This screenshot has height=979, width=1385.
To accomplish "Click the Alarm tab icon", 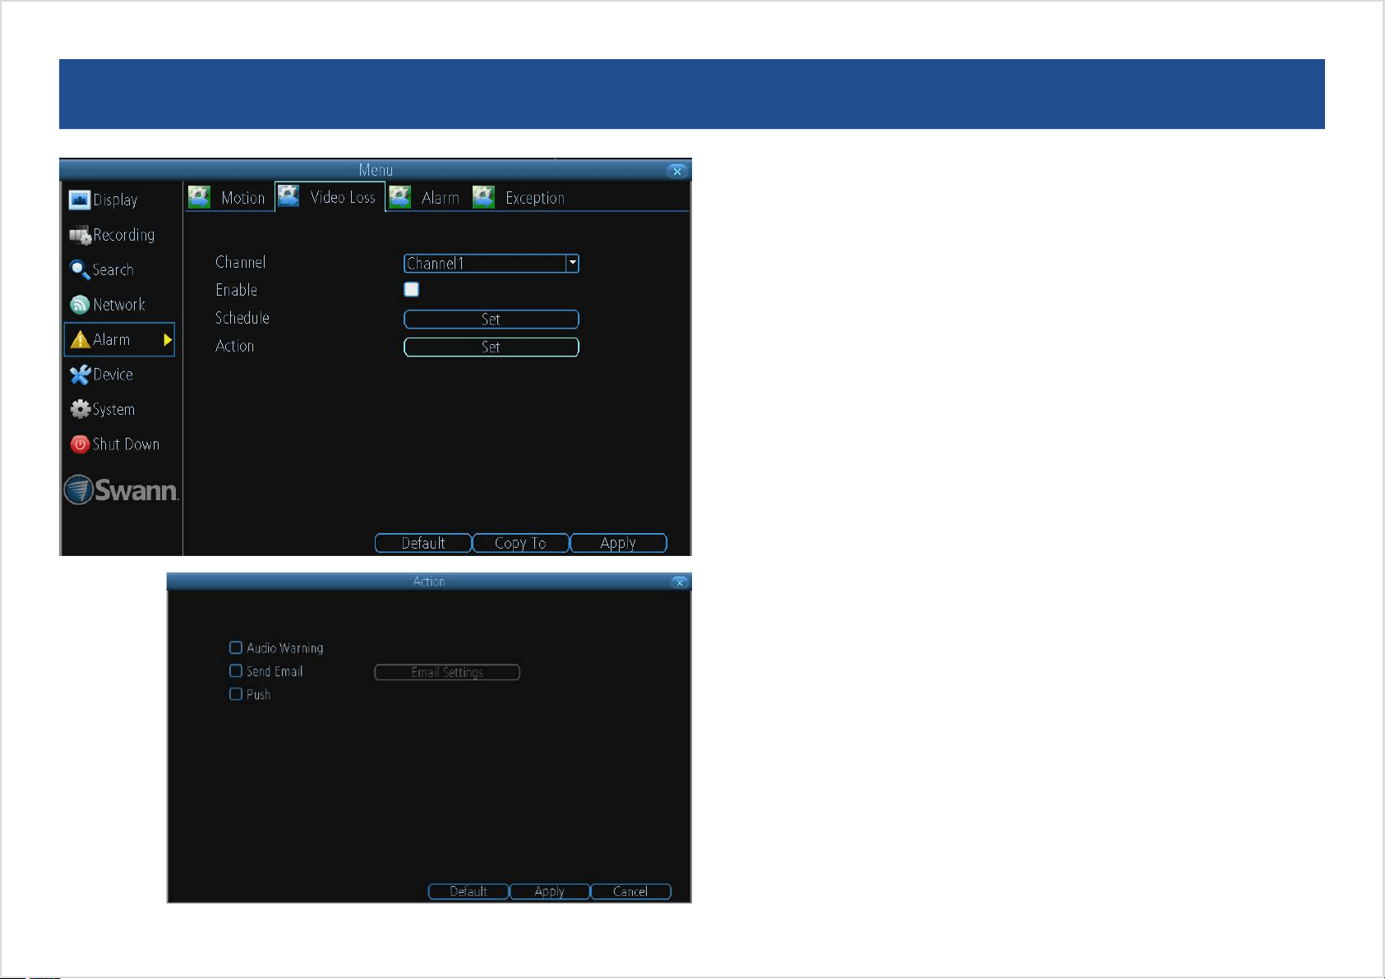I will [399, 197].
